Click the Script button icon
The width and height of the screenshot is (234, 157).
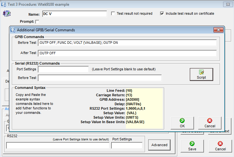[201, 72]
